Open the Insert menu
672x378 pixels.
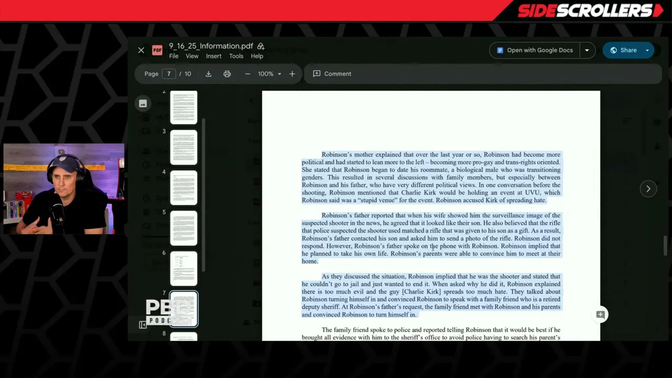click(x=214, y=56)
